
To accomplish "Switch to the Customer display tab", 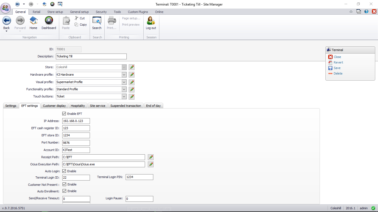I will click(x=54, y=106).
